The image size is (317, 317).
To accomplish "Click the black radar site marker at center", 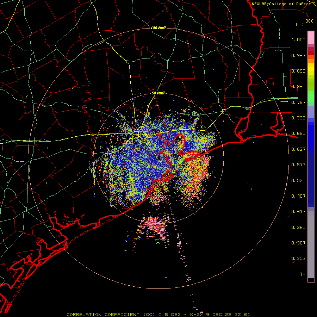I will click(159, 158).
